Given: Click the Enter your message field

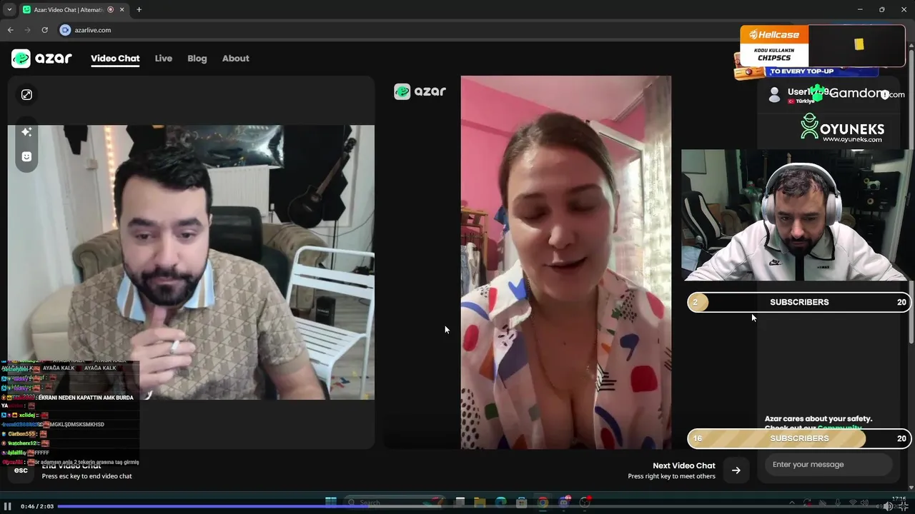Looking at the screenshot, I should click(x=829, y=465).
